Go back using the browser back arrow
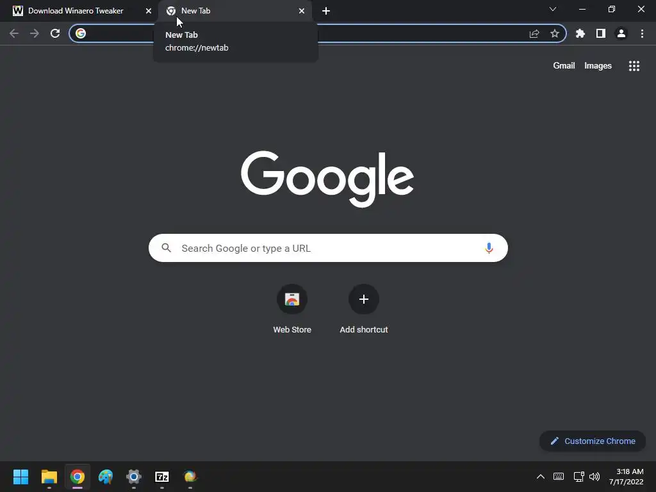This screenshot has width=656, height=492. coord(14,33)
